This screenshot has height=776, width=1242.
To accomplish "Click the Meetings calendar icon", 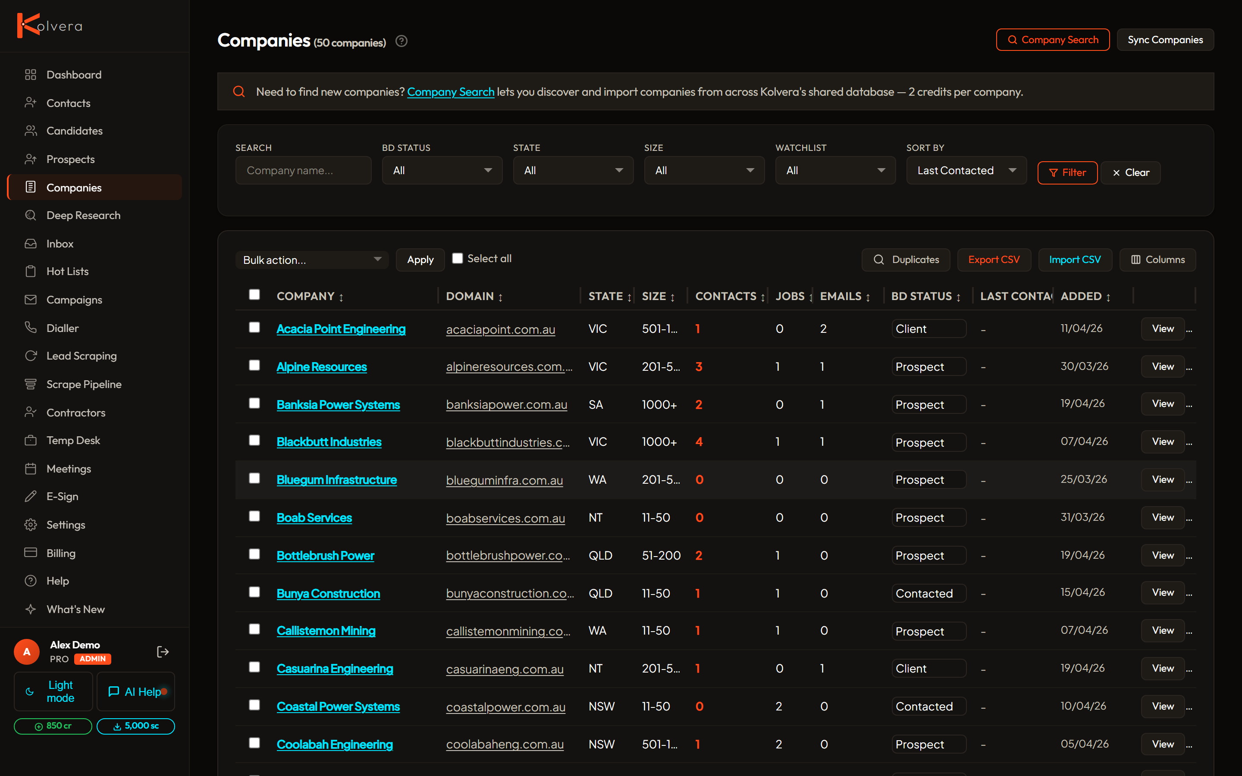I will 31,469.
